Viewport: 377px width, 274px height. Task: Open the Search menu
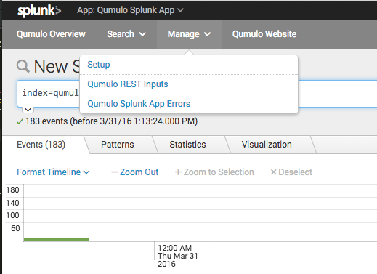[126, 34]
